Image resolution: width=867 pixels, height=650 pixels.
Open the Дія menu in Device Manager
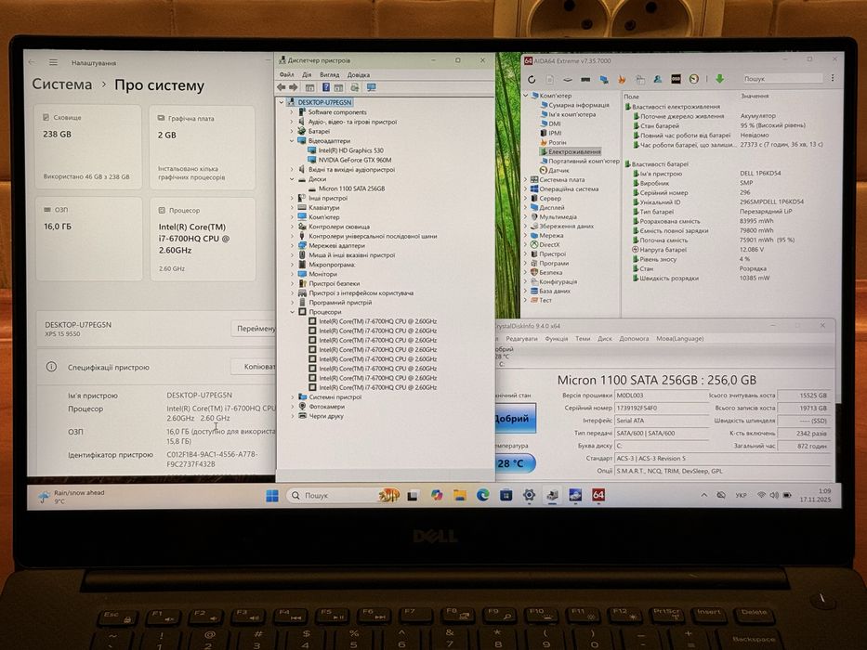point(307,74)
